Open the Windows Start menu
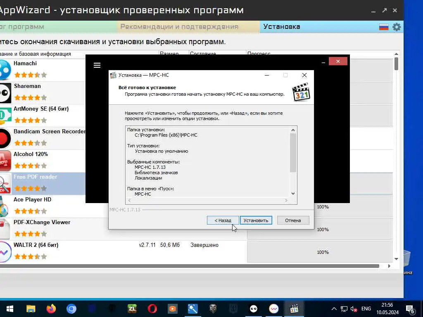The width and height of the screenshot is (423, 317). 10,309
